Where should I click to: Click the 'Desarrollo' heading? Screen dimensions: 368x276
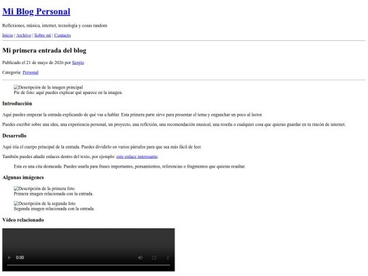point(14,136)
